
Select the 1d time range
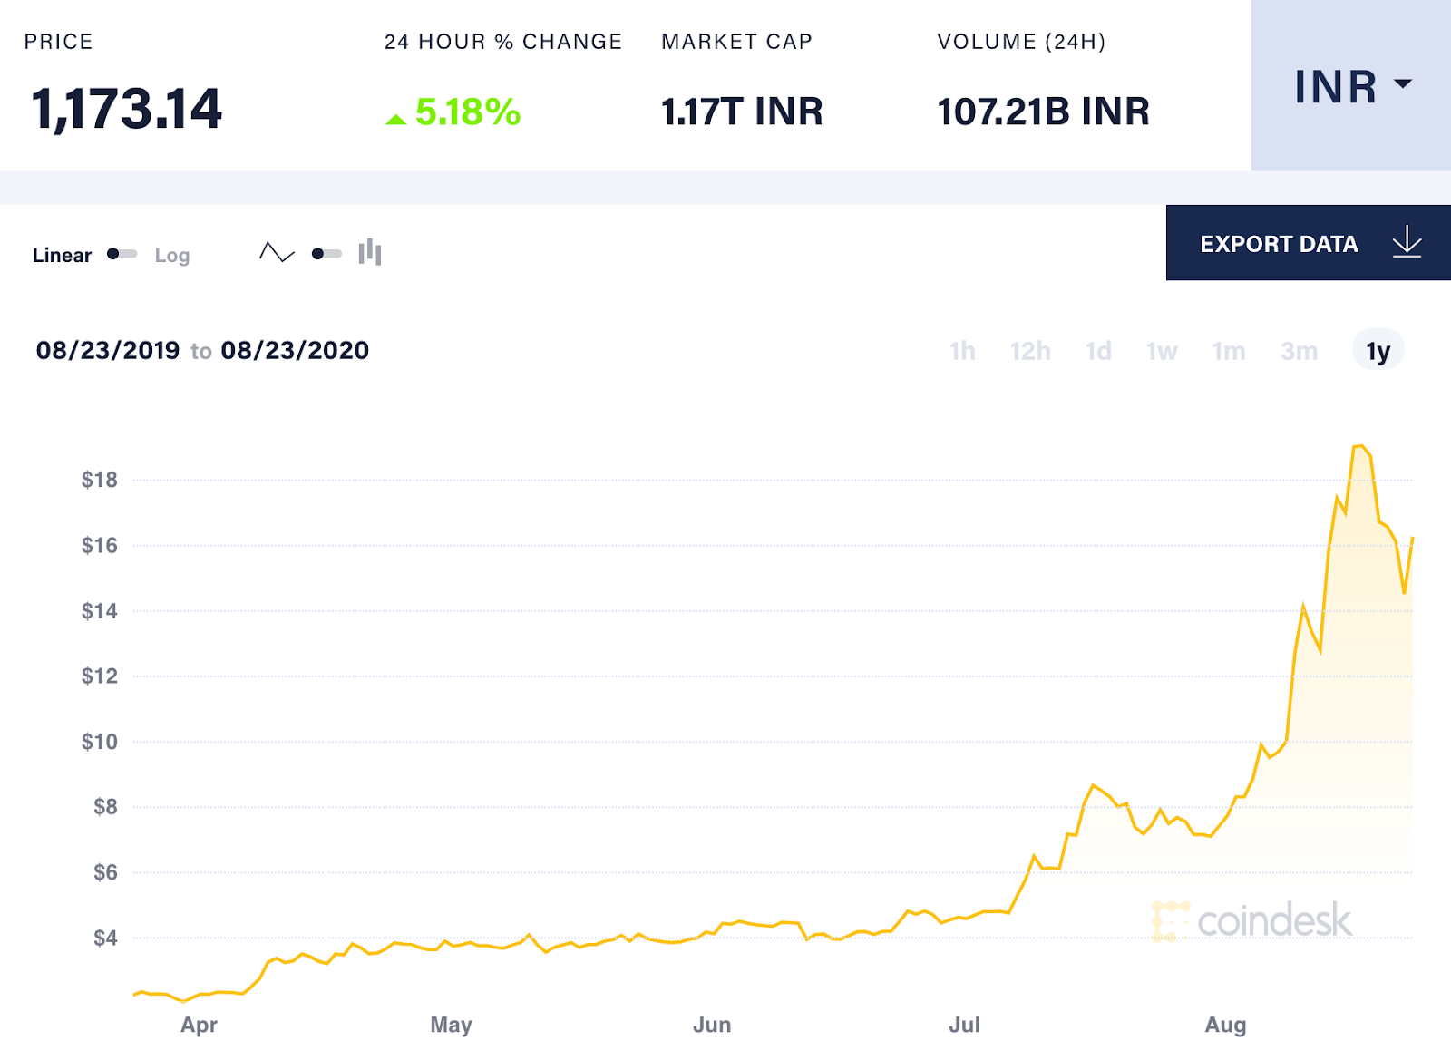(1097, 351)
